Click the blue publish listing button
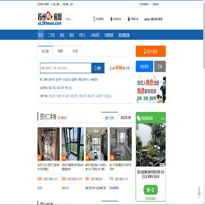Screen dimensions: 205x205 click(145, 67)
